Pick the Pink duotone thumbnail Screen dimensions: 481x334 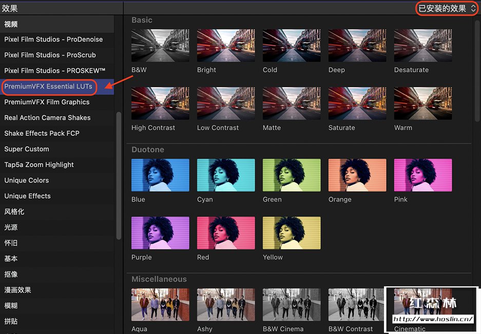click(423, 175)
